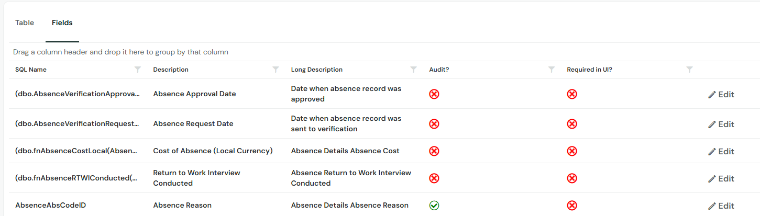This screenshot has width=760, height=216.
Task: Open filter for Long Description column
Action: pos(414,70)
